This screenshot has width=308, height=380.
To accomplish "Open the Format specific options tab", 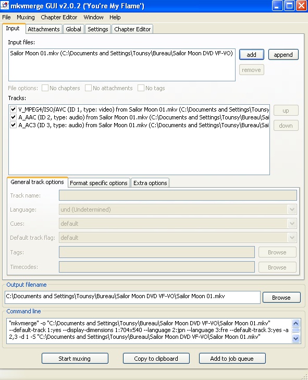I will 98,183.
